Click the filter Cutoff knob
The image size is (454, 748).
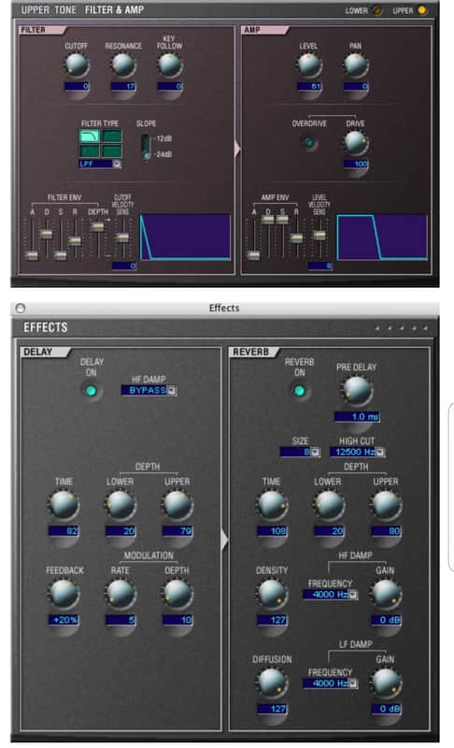[x=77, y=65]
